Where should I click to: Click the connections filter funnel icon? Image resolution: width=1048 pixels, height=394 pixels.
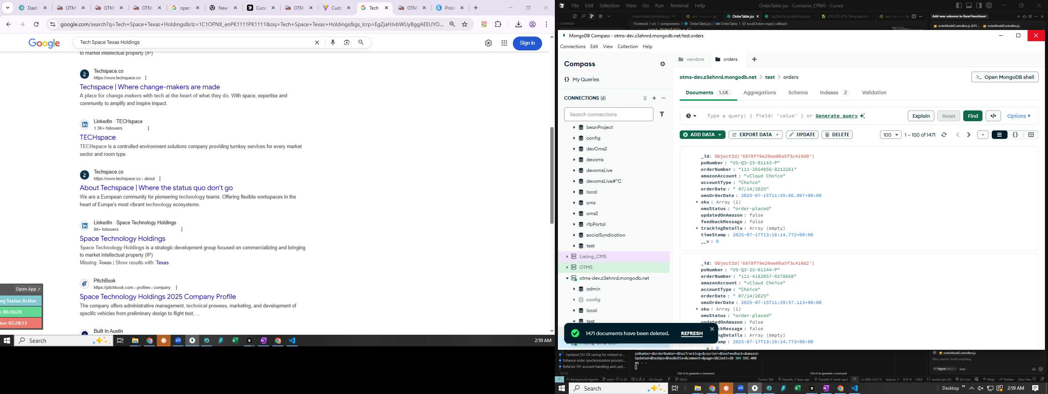click(662, 115)
